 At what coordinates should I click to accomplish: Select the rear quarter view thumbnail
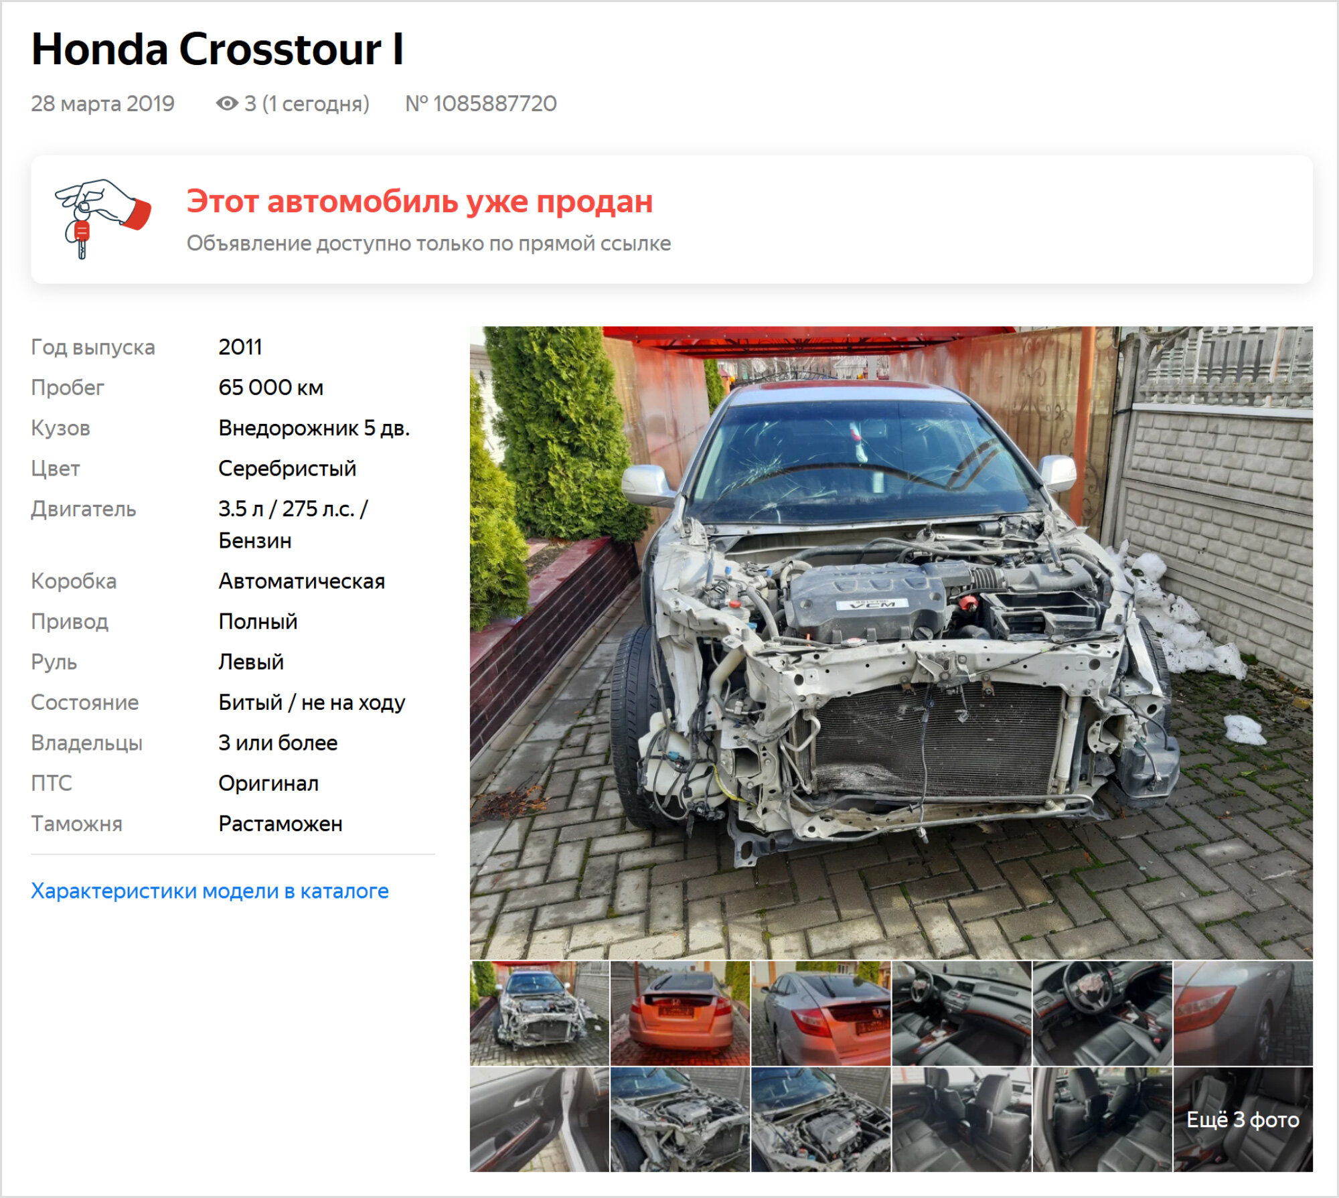pos(821,1013)
